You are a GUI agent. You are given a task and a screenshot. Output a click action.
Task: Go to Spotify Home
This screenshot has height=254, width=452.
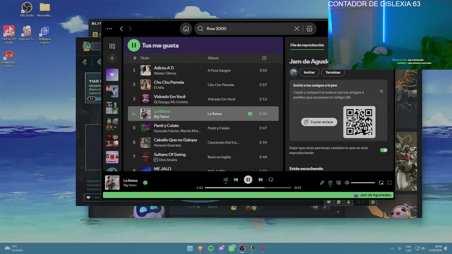(x=186, y=29)
